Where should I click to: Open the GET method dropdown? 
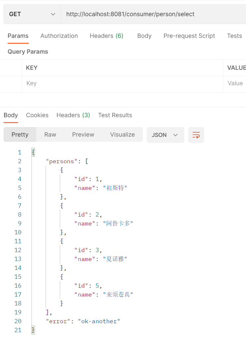point(32,14)
